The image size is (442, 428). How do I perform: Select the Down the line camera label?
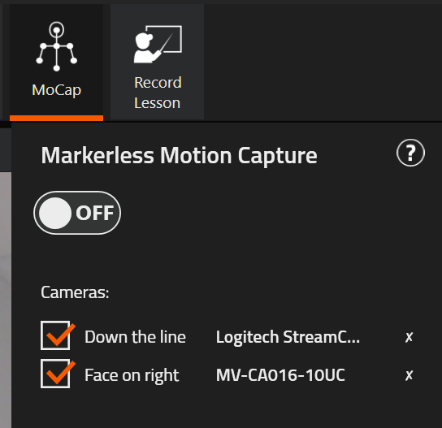coord(136,337)
